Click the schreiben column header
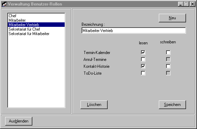The width and height of the screenshot is (197, 129). [168, 42]
